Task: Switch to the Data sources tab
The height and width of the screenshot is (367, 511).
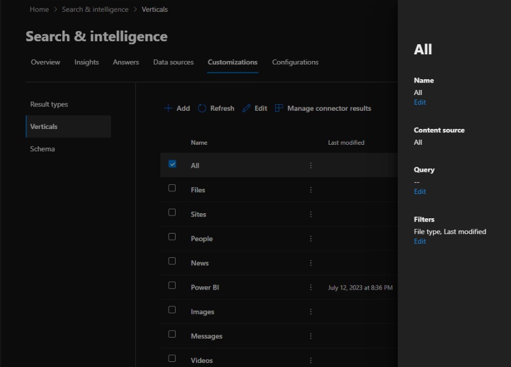Action: pos(173,62)
